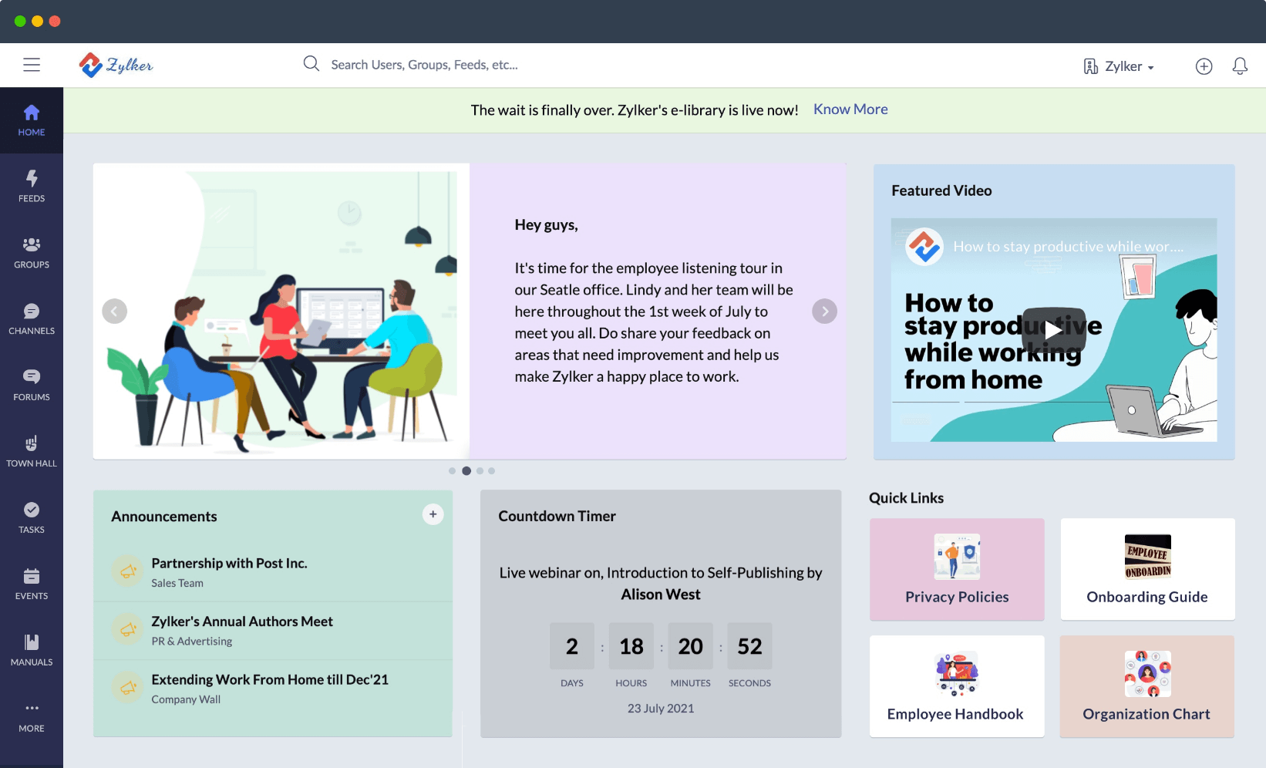Screen dimensions: 1266x768
Task: Open Feeds from the sidebar
Action: [x=32, y=187]
